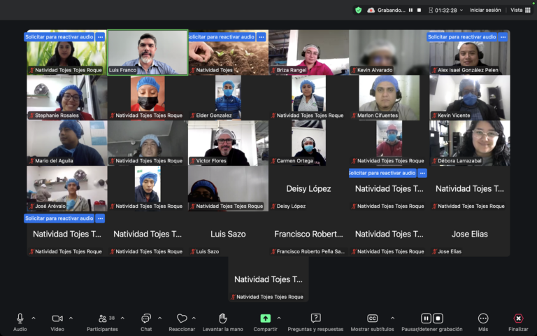
Task: Click the Grabando... recording status text
Action: (x=391, y=10)
